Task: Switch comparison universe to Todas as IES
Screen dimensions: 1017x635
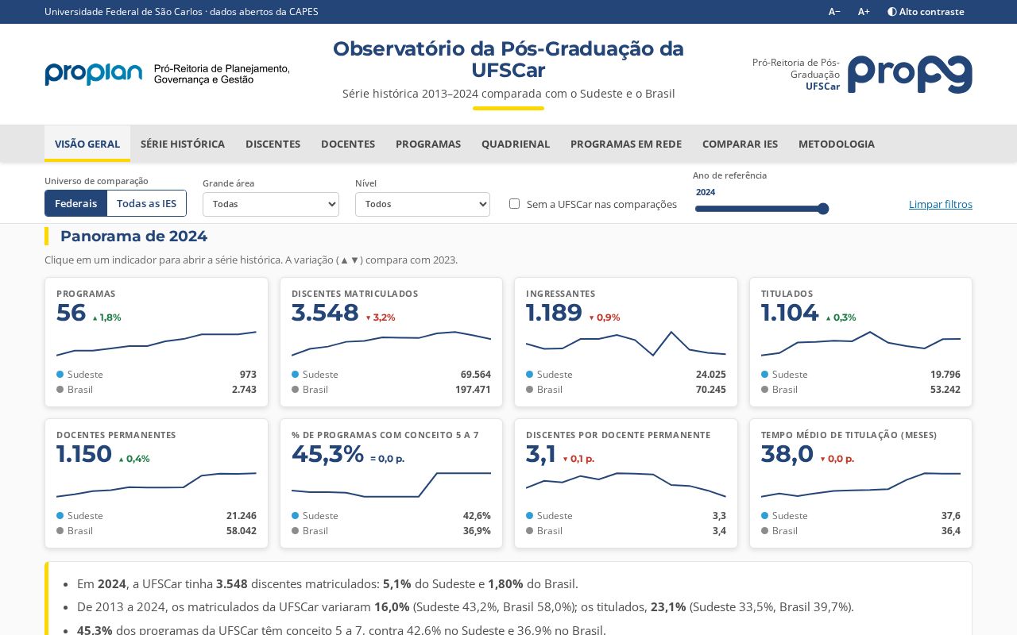Action: pyautogui.click(x=147, y=203)
